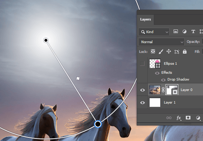Click the lock transparent pixels icon
203x141 pixels.
153,51
